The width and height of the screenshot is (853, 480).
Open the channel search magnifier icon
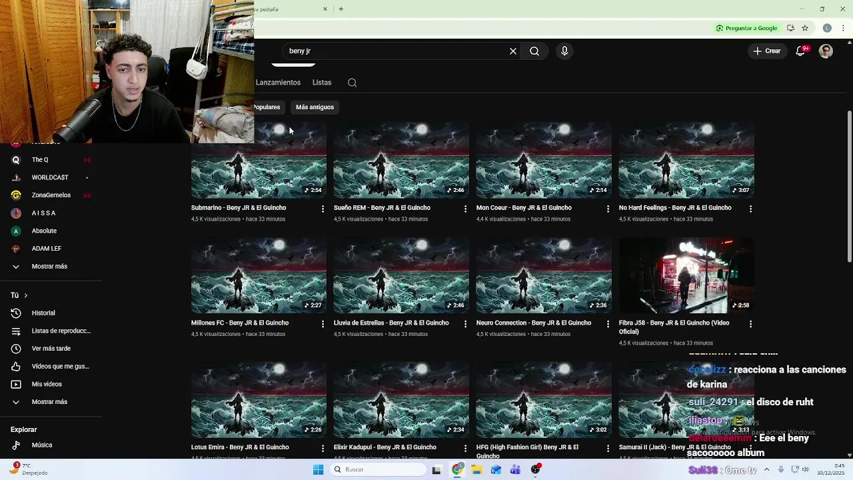pos(353,83)
